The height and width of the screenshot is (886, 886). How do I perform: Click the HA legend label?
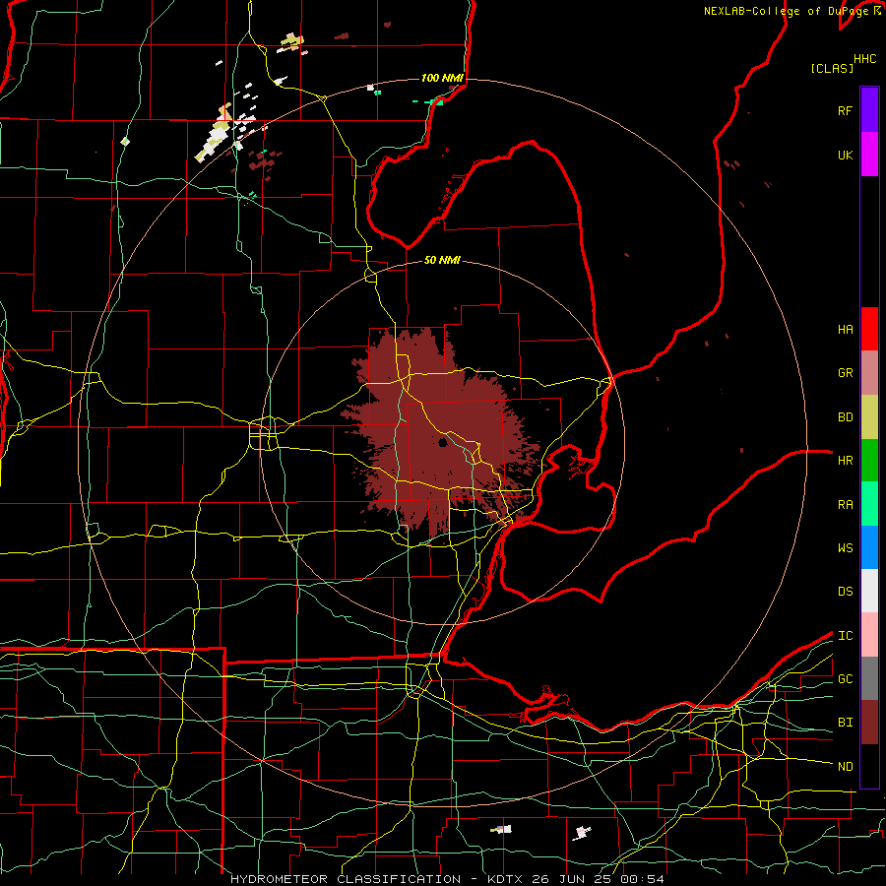[845, 329]
